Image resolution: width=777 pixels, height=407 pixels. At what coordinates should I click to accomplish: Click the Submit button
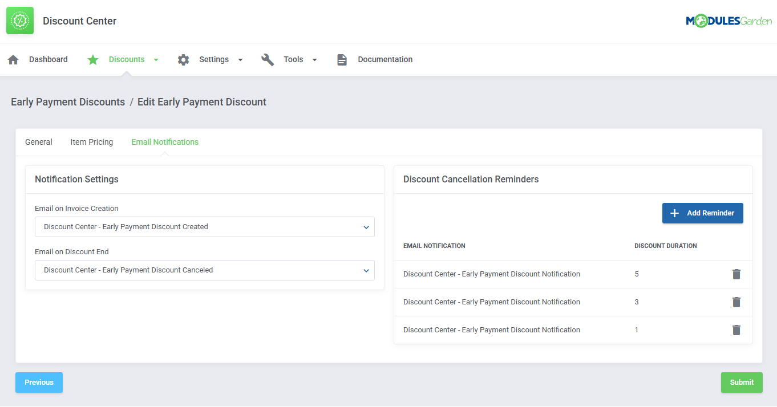click(x=742, y=382)
